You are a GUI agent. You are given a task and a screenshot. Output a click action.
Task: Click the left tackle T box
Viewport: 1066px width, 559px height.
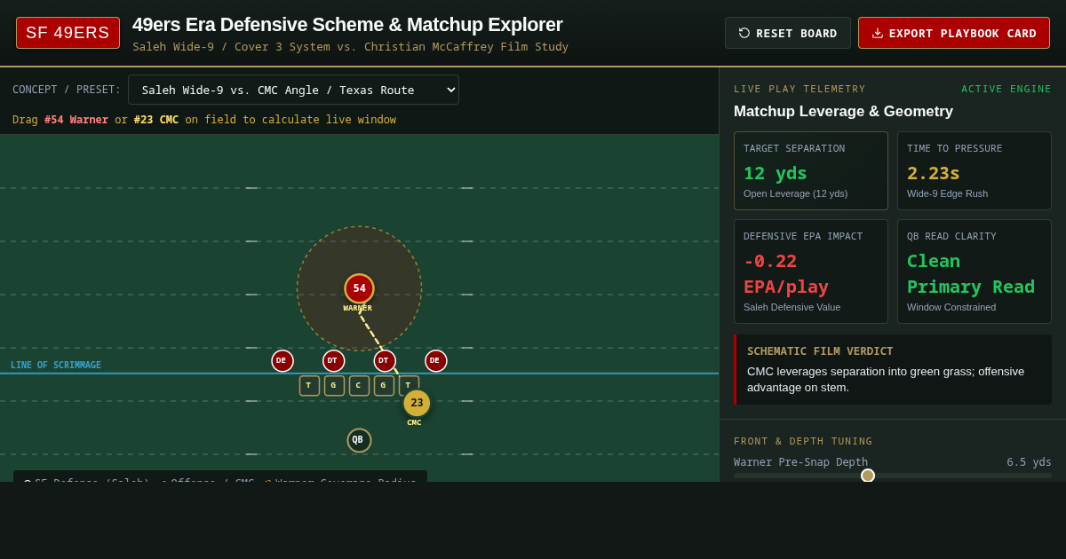(x=309, y=386)
